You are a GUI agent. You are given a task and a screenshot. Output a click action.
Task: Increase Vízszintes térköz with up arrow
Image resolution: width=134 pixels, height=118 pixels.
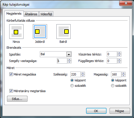[119, 53]
